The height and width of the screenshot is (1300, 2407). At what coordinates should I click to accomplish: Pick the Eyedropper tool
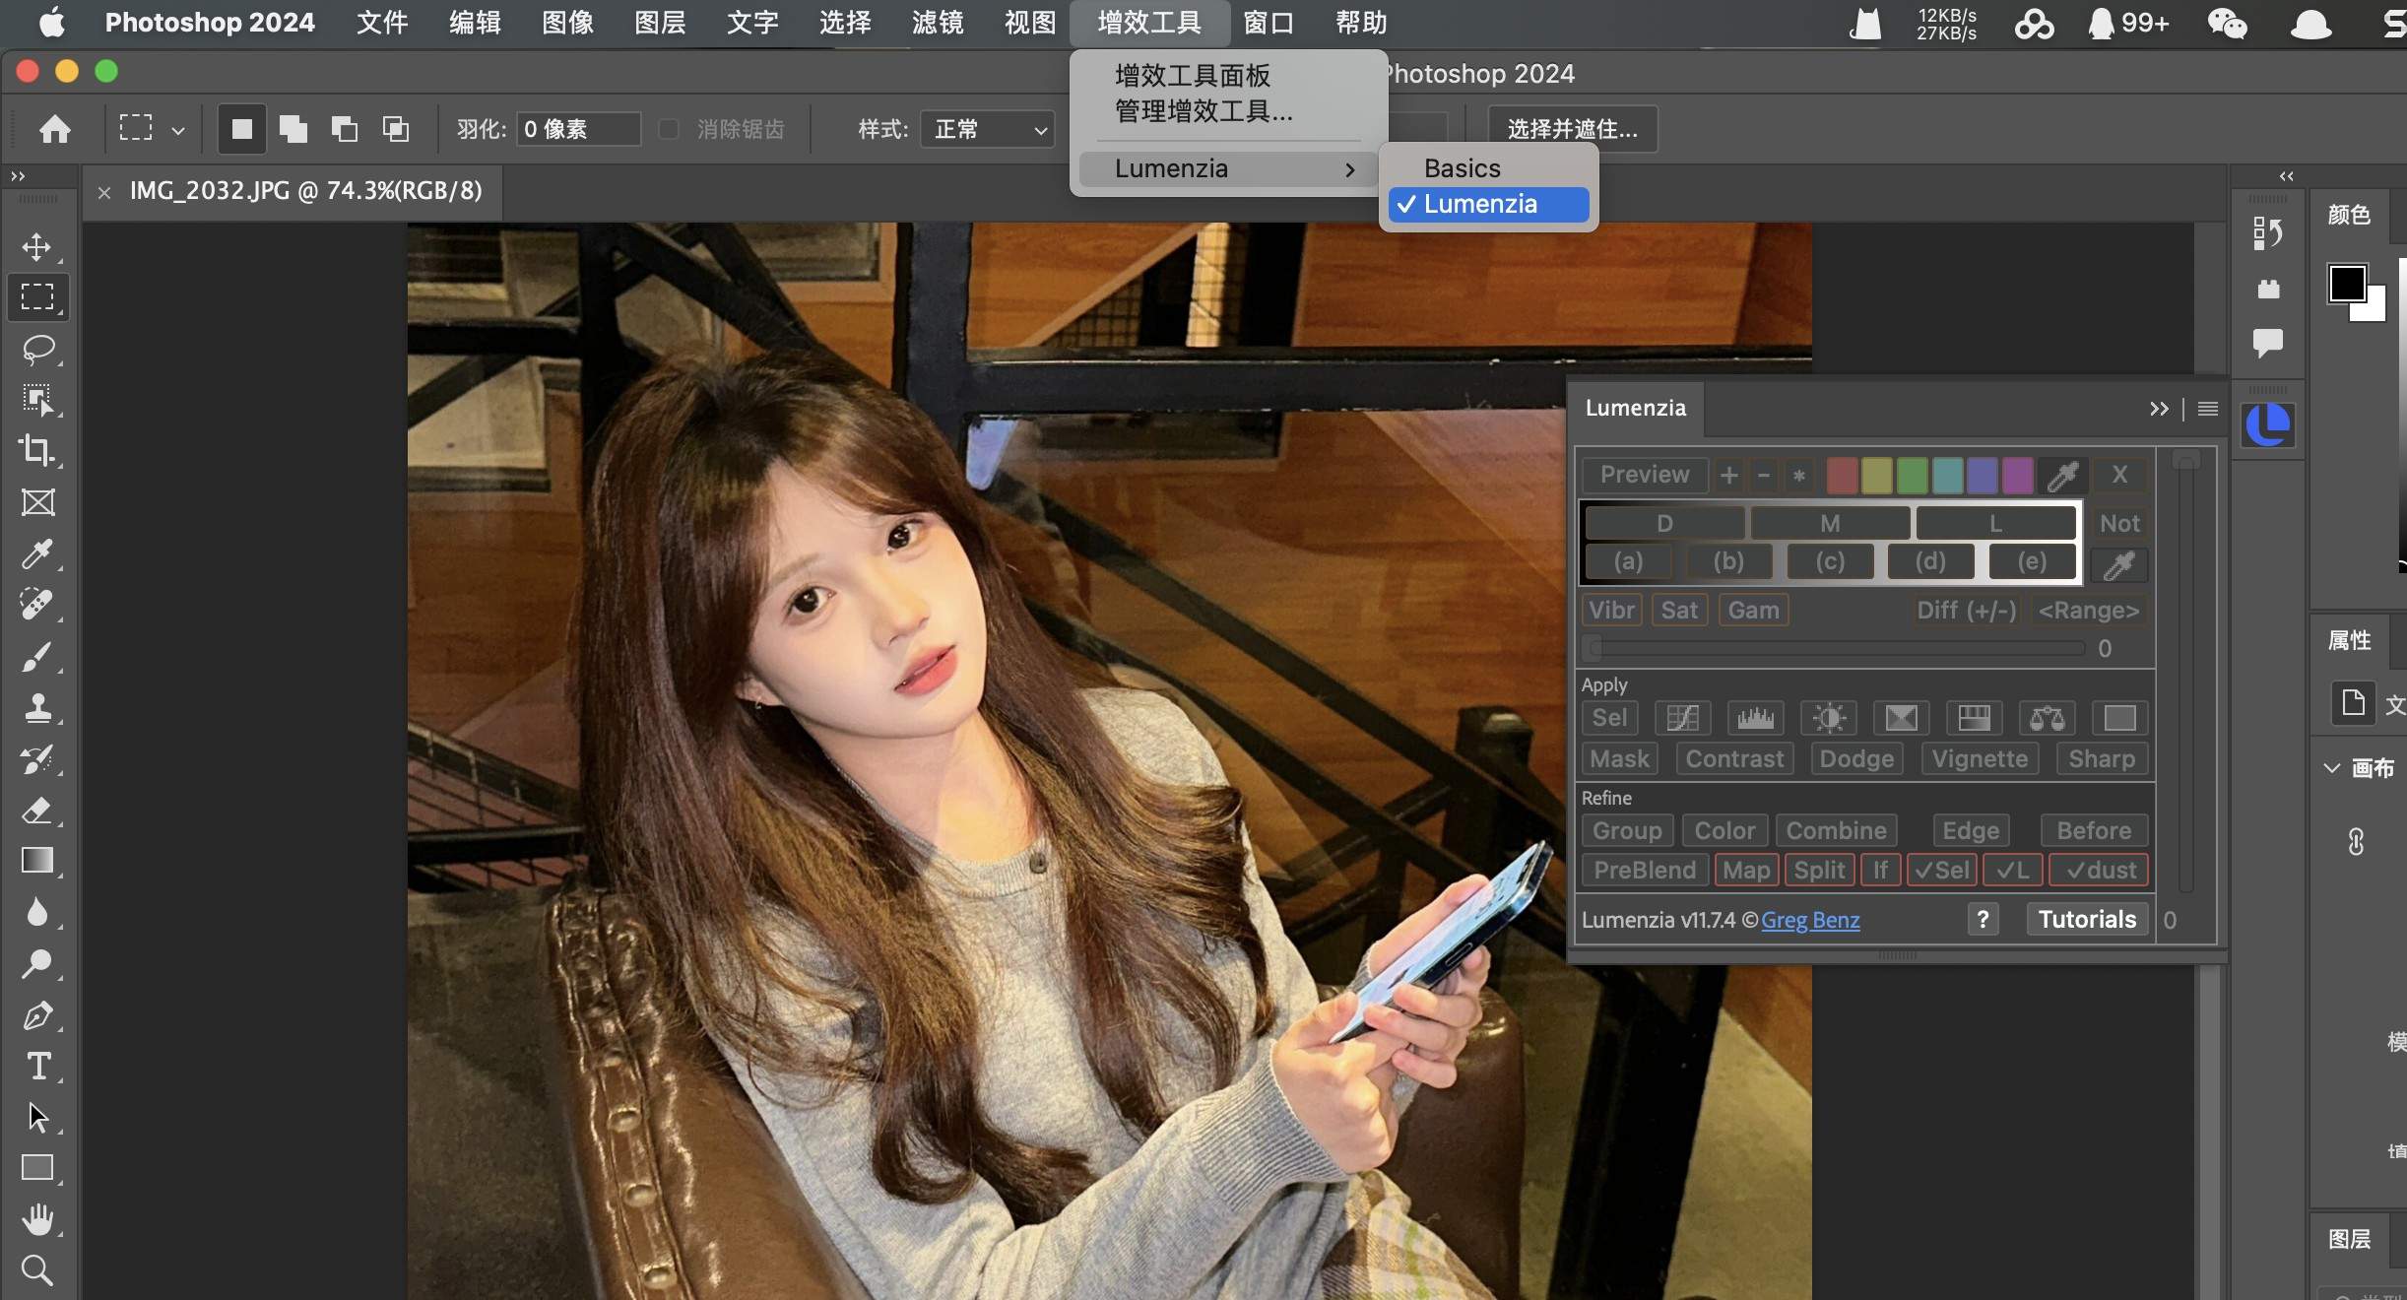[39, 554]
